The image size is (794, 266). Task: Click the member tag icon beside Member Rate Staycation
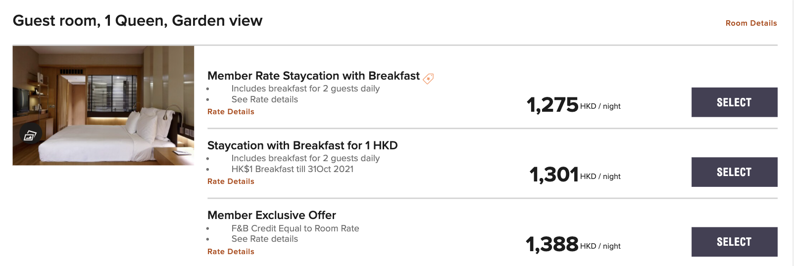[428, 78]
